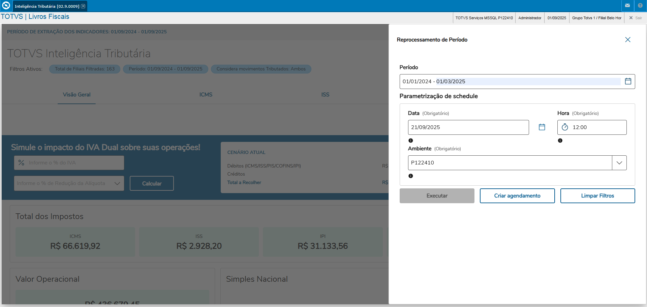647x307 pixels.
Task: Click the Ambiente P122410 combo box
Action: [517, 163]
